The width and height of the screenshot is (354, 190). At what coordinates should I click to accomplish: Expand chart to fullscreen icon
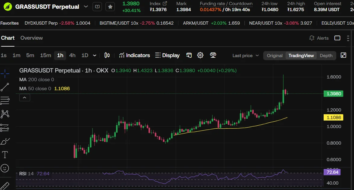343,55
